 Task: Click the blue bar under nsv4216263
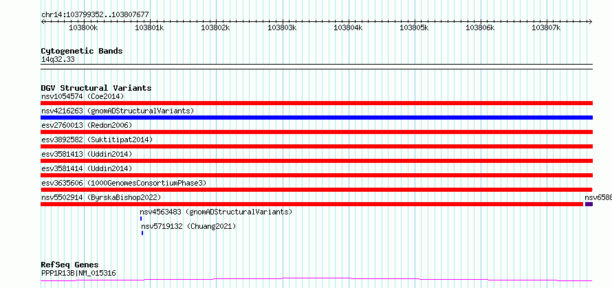[316, 118]
